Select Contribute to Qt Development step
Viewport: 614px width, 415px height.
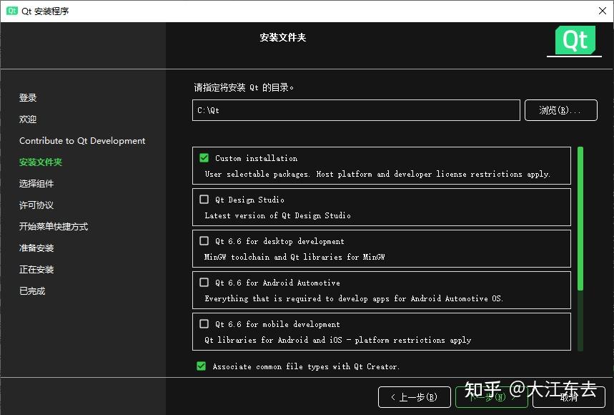[x=81, y=141]
